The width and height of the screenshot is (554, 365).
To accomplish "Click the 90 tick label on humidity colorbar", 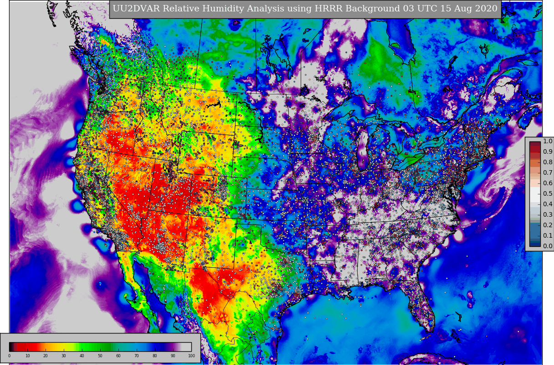I will [173, 356].
